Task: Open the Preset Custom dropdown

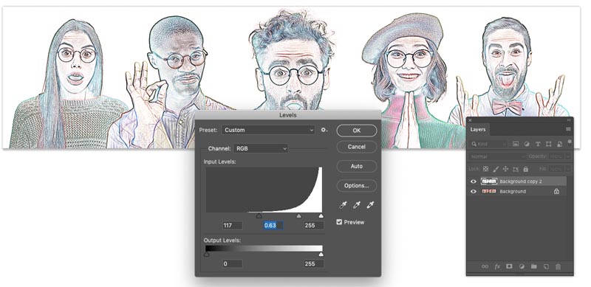Action: pyautogui.click(x=268, y=130)
